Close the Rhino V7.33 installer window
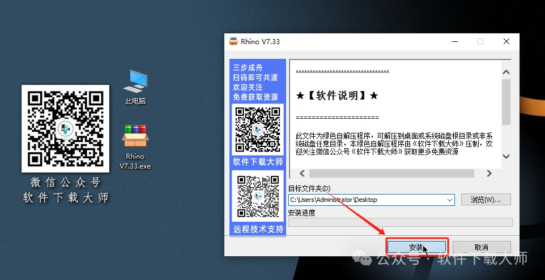Image resolution: width=545 pixels, height=280 pixels. [x=506, y=41]
